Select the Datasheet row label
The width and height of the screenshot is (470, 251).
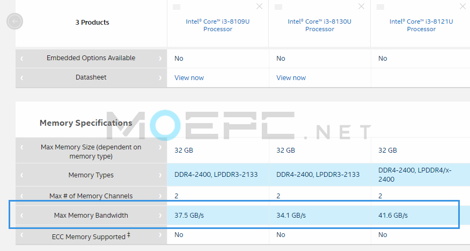pyautogui.click(x=91, y=77)
